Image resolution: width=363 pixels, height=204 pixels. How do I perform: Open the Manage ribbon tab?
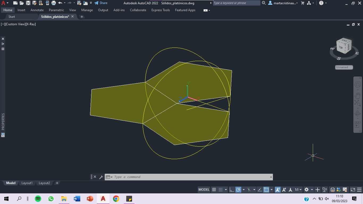(87, 10)
